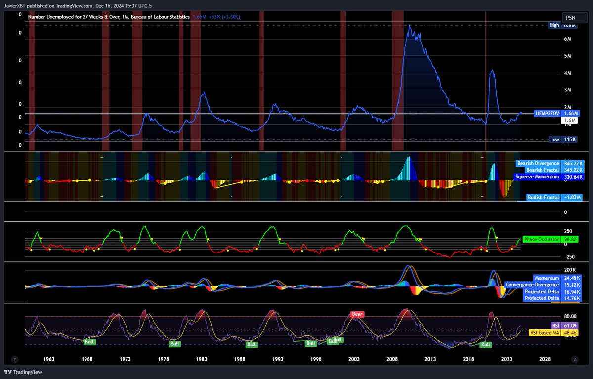The width and height of the screenshot is (593, 379).
Task: Click the white 1.6M horizontal line label
Action: click(570, 120)
